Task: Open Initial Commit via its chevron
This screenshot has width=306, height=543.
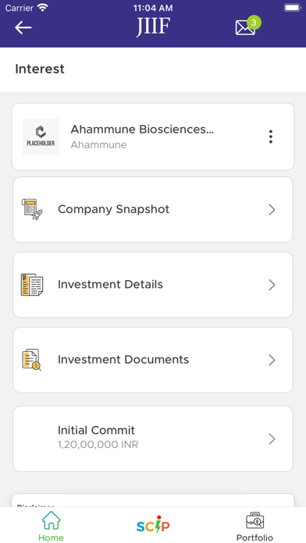Action: pyautogui.click(x=272, y=438)
